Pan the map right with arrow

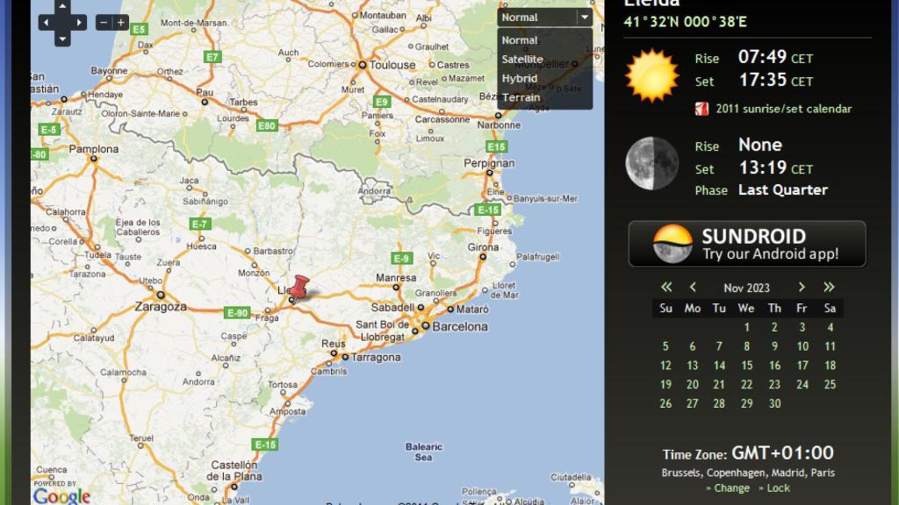[79, 23]
